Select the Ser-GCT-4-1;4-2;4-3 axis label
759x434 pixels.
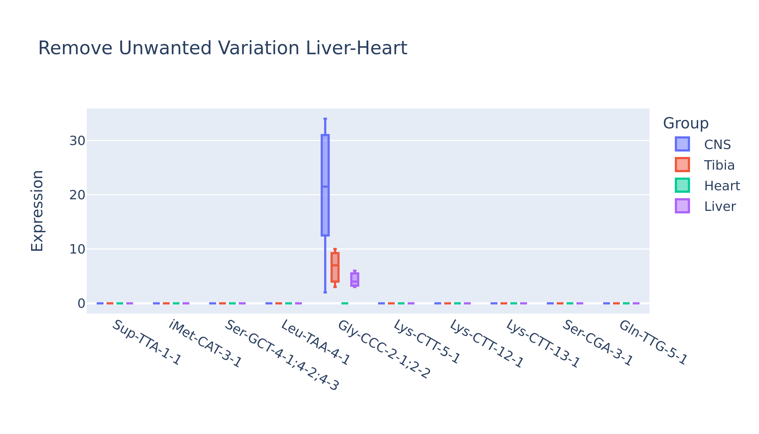282,355
